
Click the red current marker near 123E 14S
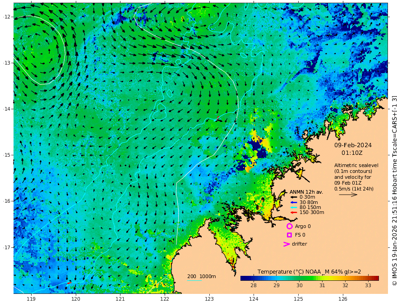tap(217, 118)
